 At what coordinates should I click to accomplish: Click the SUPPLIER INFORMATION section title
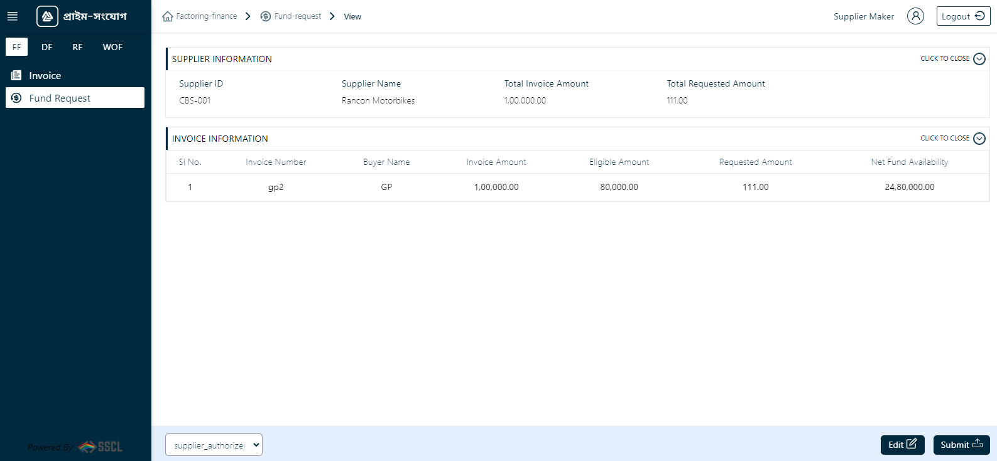pos(222,59)
